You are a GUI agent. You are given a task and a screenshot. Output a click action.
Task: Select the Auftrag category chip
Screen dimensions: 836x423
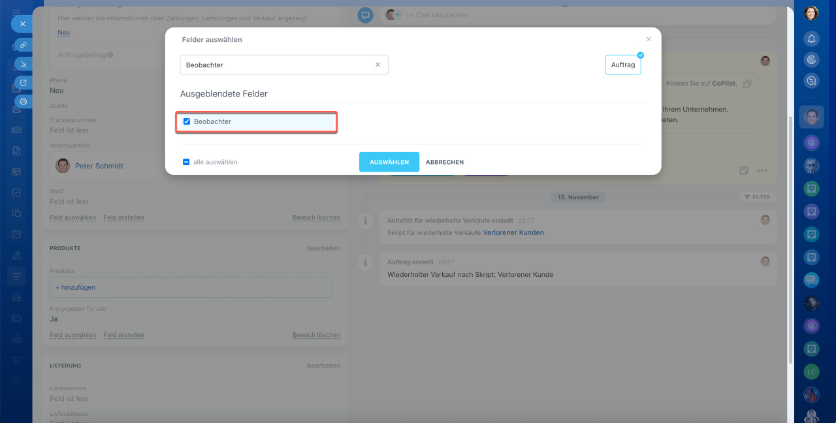pos(623,65)
